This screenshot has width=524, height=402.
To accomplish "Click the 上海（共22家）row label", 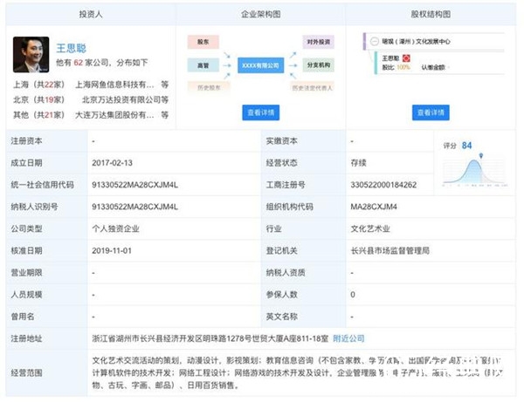I will pyautogui.click(x=38, y=85).
